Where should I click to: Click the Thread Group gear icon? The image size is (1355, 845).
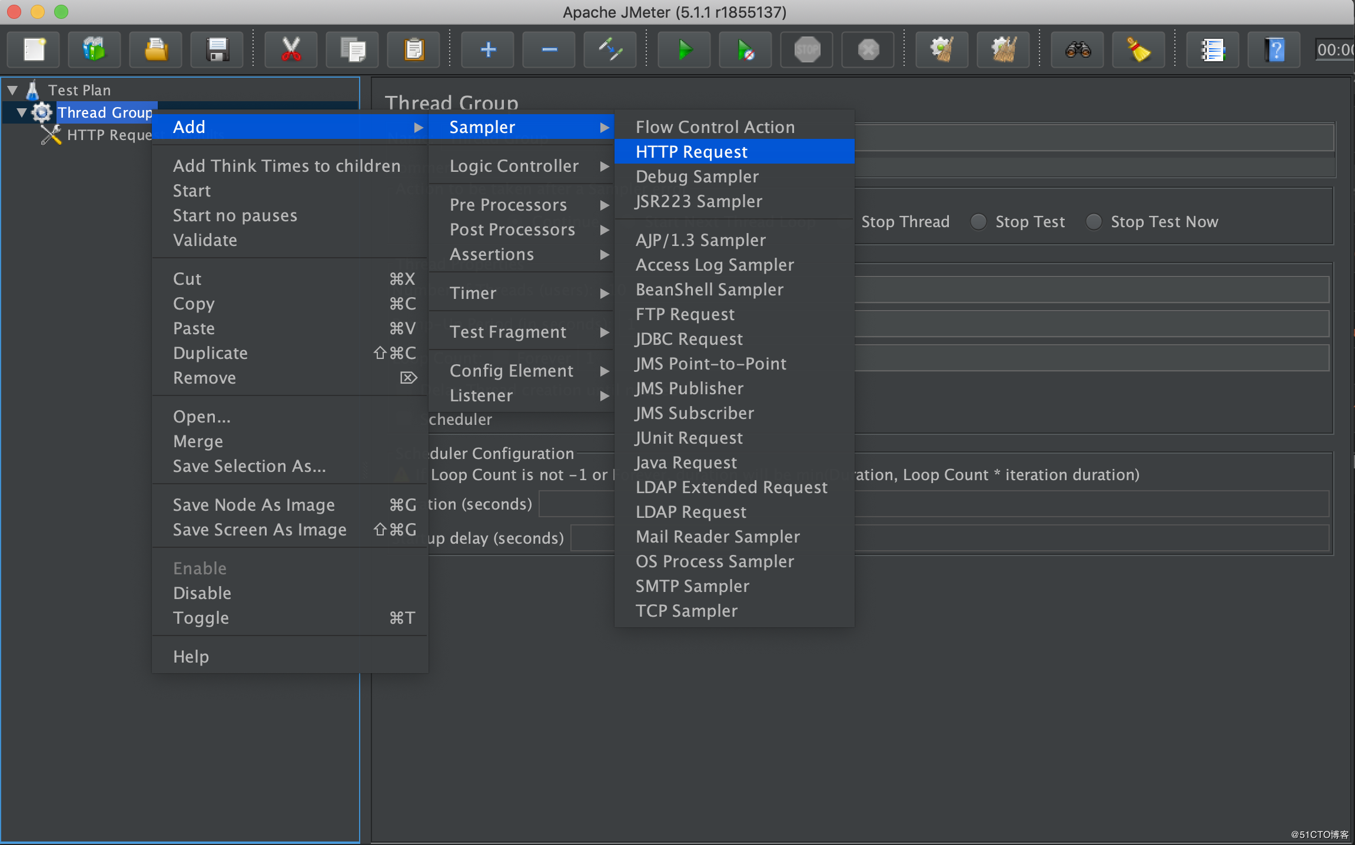point(42,112)
